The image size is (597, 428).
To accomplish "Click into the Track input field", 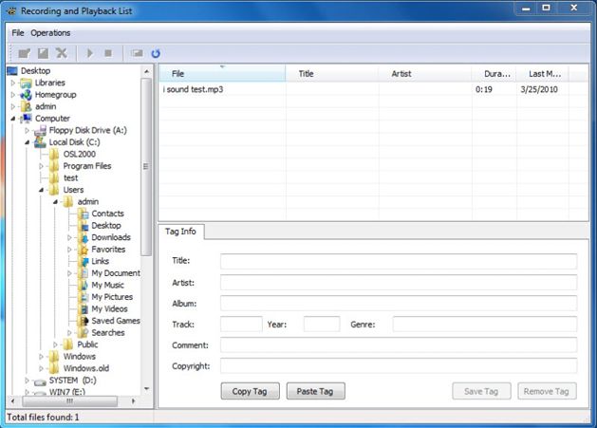I will point(241,325).
